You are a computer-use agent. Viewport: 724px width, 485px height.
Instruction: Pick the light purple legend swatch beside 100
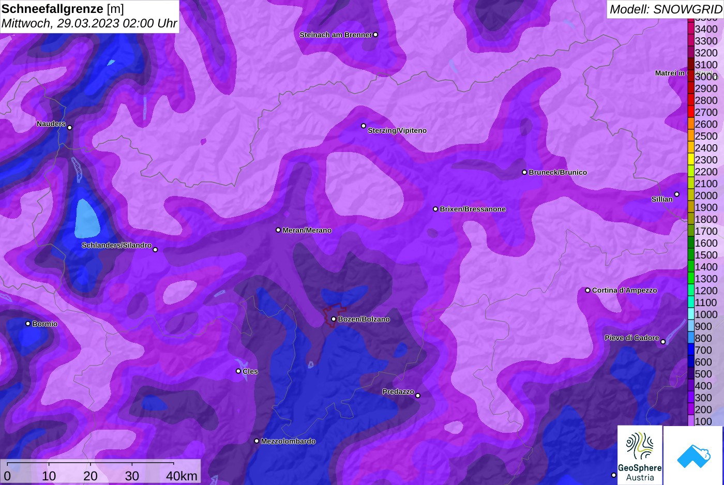click(x=691, y=421)
